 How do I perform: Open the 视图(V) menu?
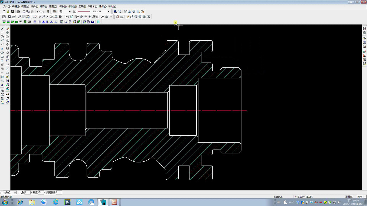click(x=25, y=6)
